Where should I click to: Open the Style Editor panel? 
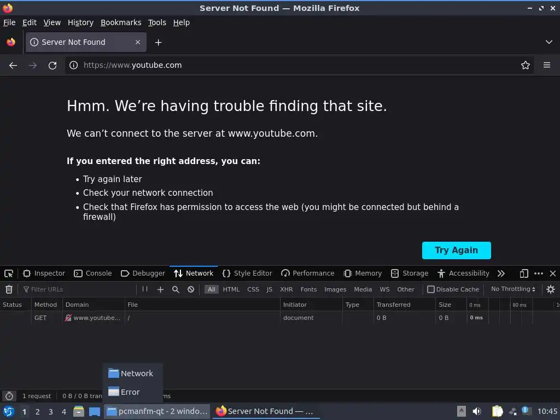coord(247,273)
